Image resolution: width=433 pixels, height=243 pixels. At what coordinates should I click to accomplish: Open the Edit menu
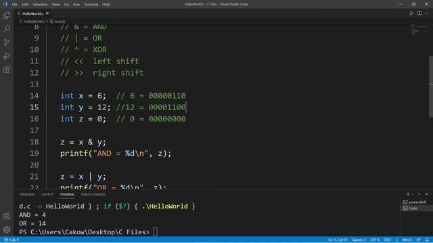(25, 5)
